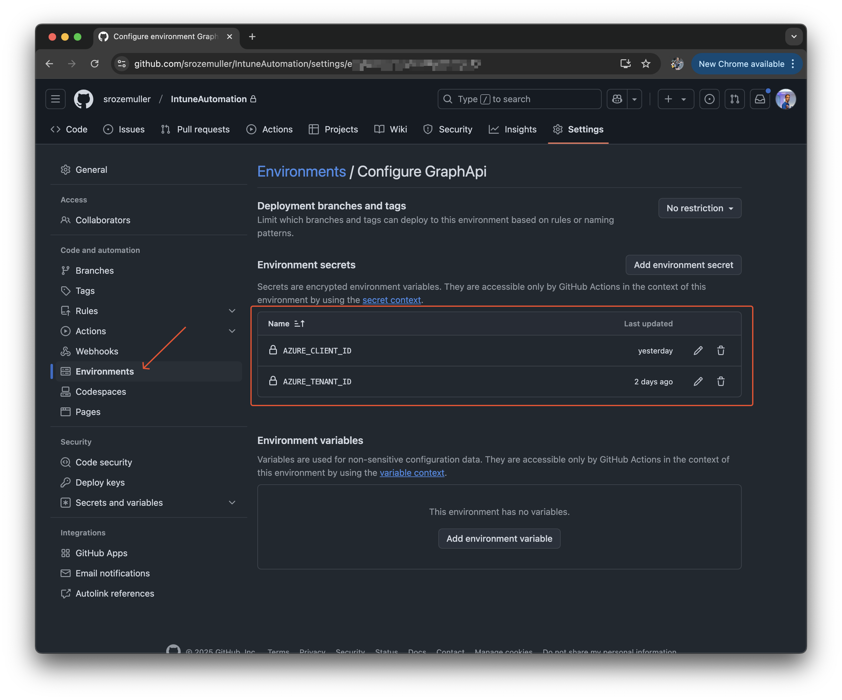The height and width of the screenshot is (700, 842).
Task: Open the tab search dropdown chevron
Action: pos(793,37)
